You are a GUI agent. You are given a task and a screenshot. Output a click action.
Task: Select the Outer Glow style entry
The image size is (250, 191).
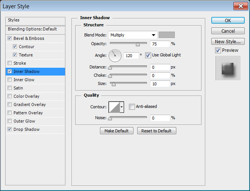(x=24, y=121)
